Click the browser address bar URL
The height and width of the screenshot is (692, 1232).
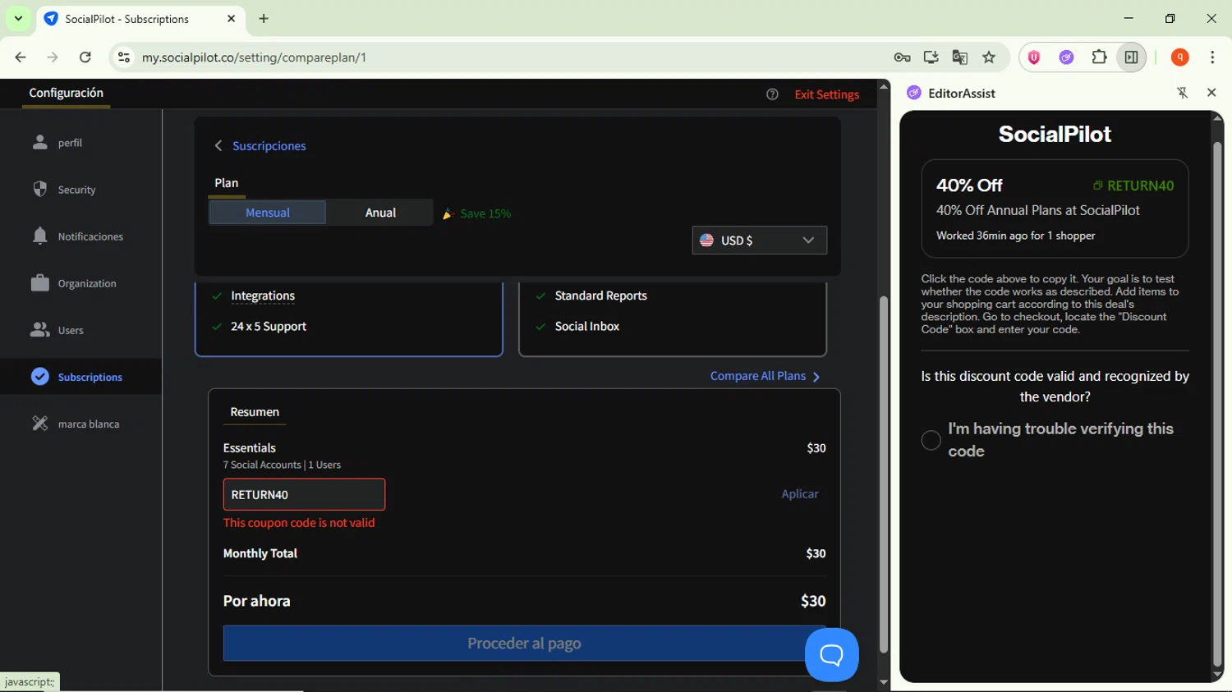[254, 57]
